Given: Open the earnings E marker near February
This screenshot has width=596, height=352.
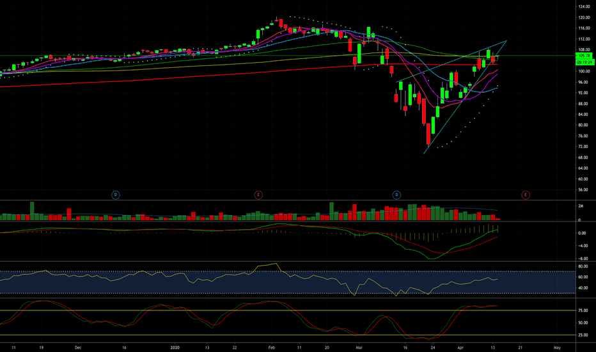Looking at the screenshot, I should click(258, 195).
